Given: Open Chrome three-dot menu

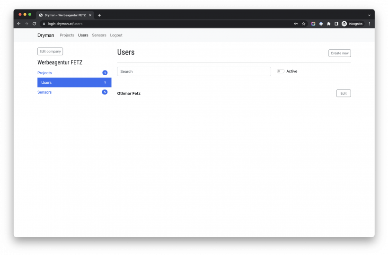Looking at the screenshot, I should (369, 24).
